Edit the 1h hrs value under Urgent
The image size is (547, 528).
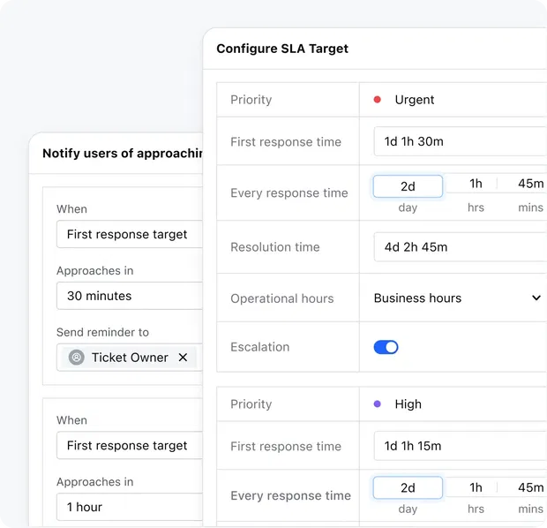click(x=476, y=184)
